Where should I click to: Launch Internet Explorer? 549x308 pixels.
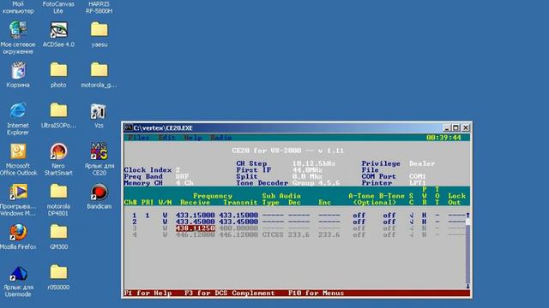coord(18,118)
